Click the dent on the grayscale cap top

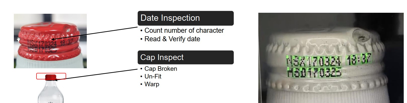[x=360, y=36]
